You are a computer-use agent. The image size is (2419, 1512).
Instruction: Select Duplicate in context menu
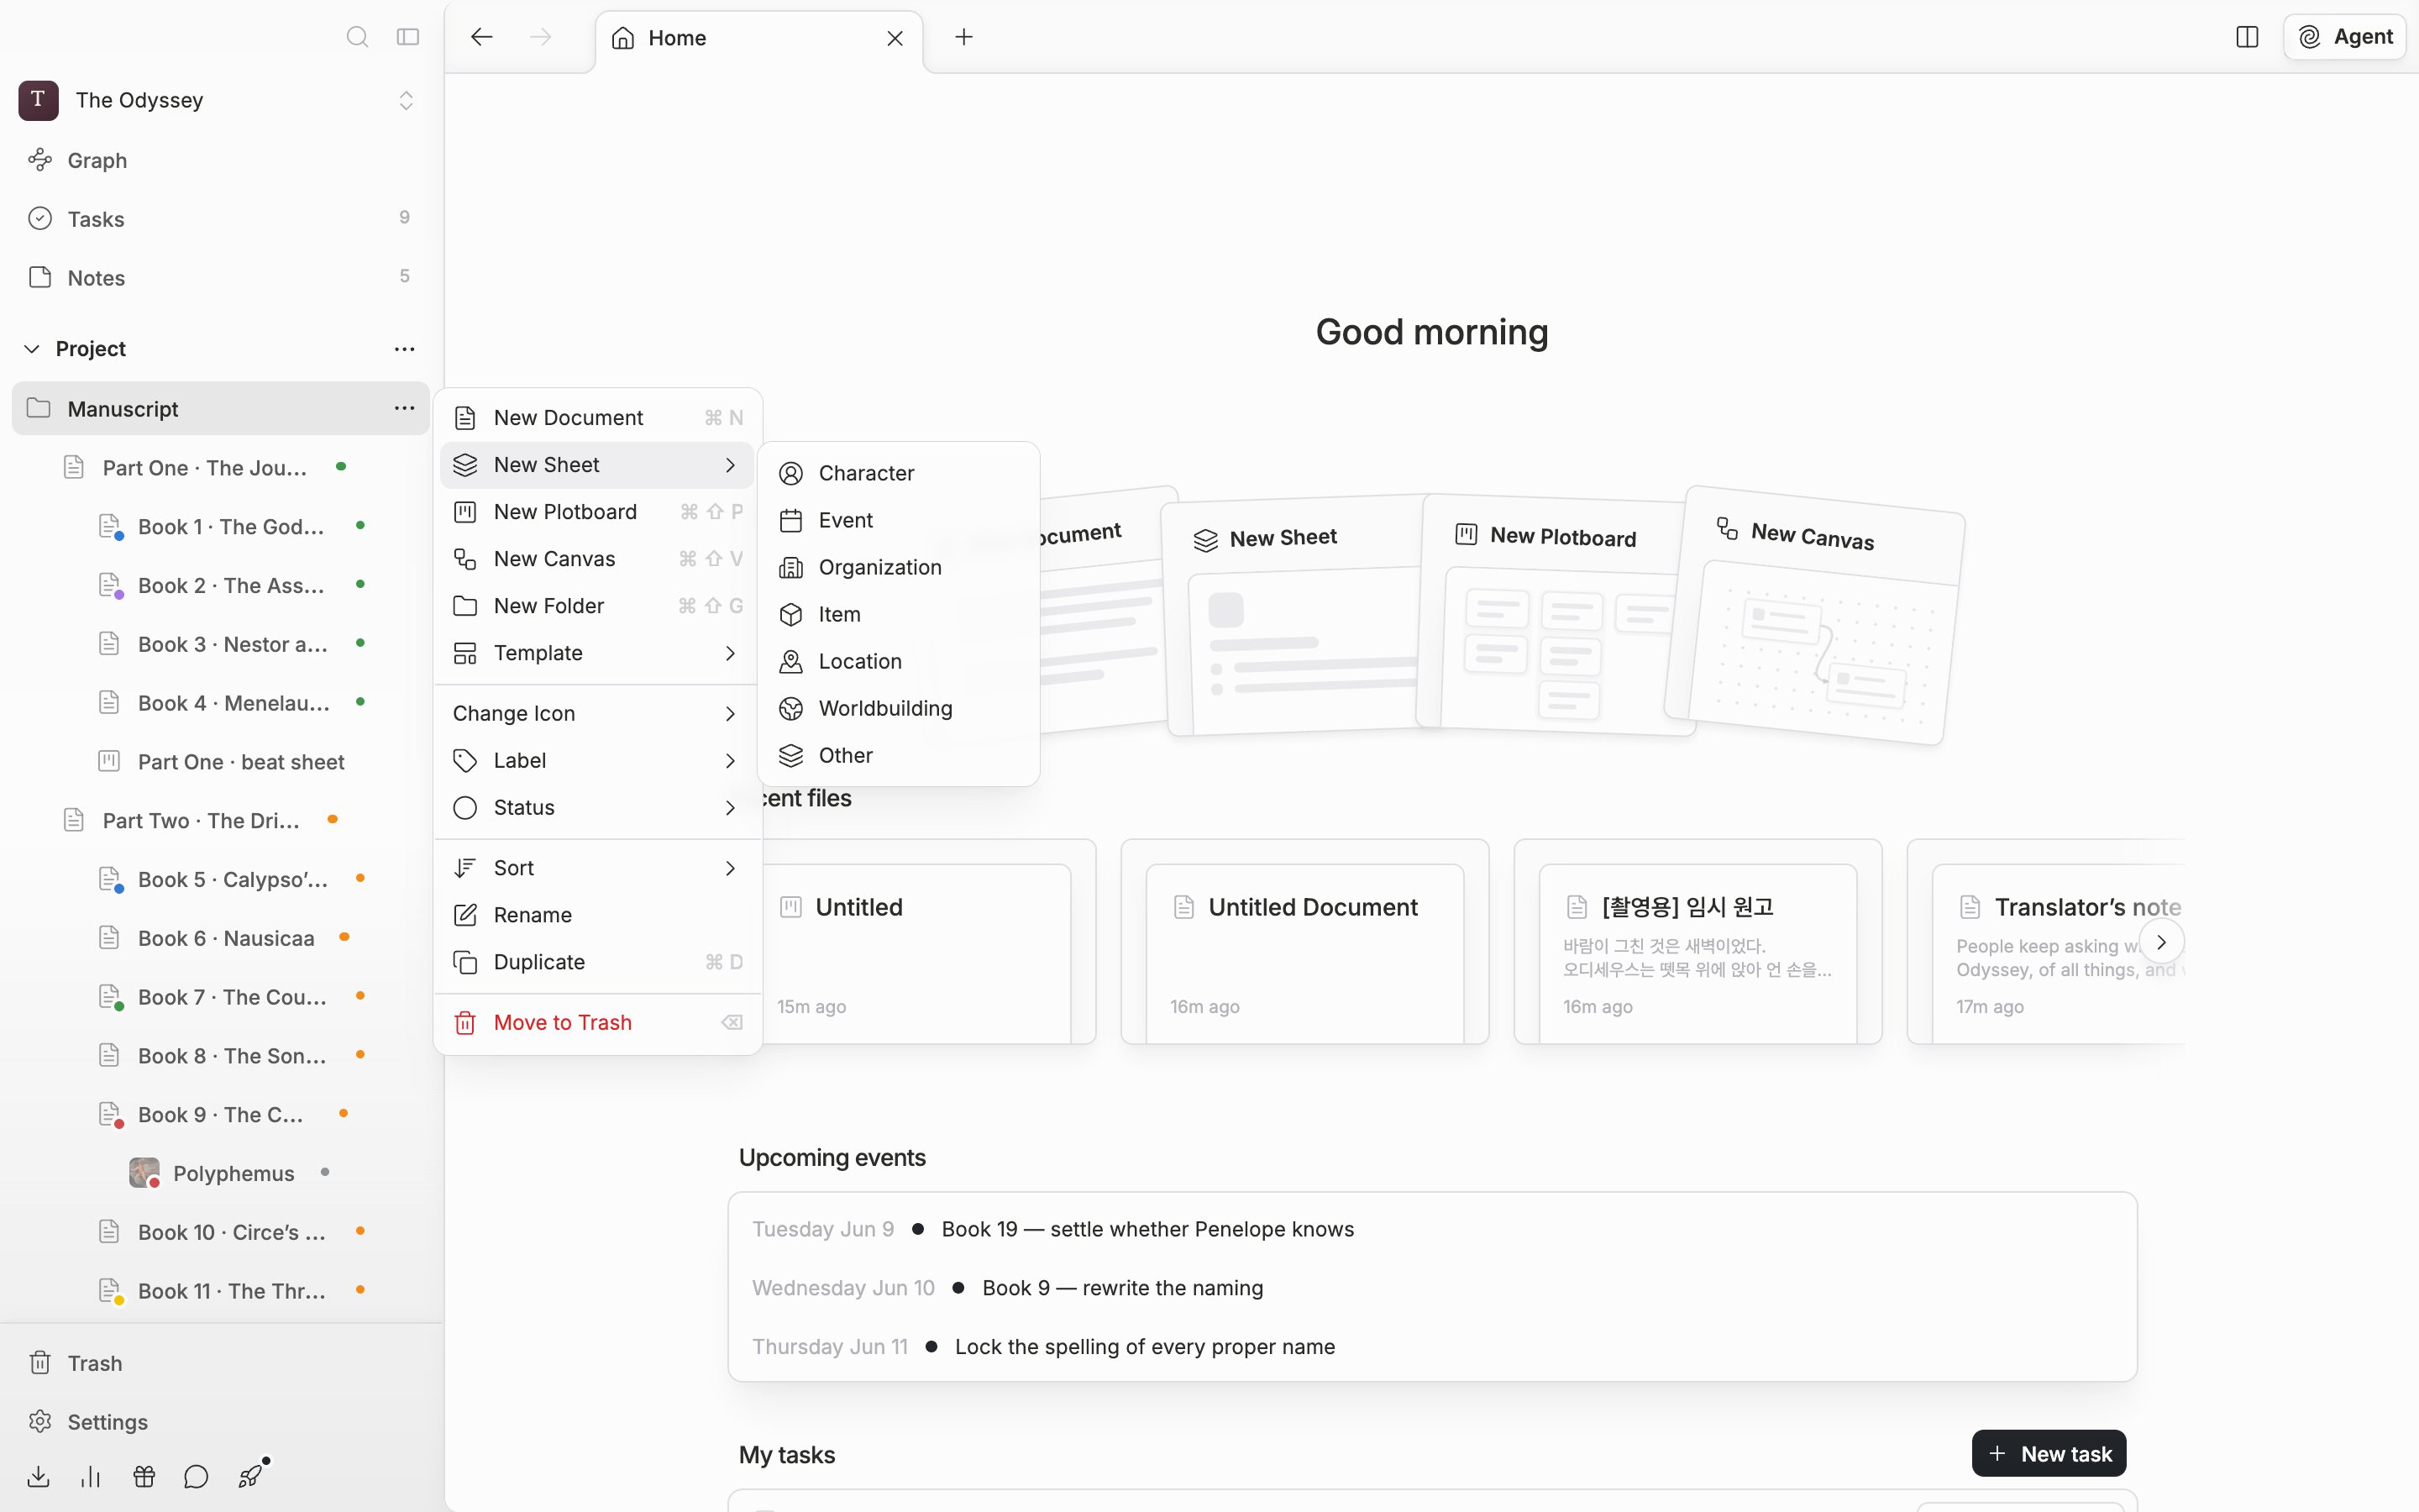596,961
